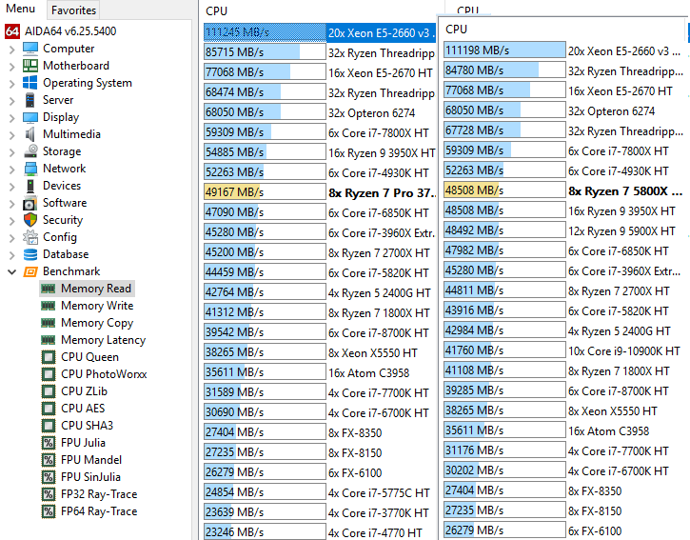Click the 85715 MB/s result bar

coord(265,52)
